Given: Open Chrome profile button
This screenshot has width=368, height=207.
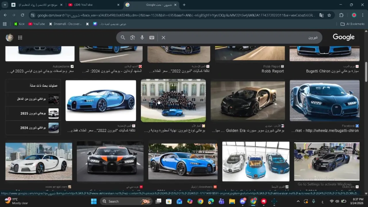Looking at the screenshot, I should (354, 15).
